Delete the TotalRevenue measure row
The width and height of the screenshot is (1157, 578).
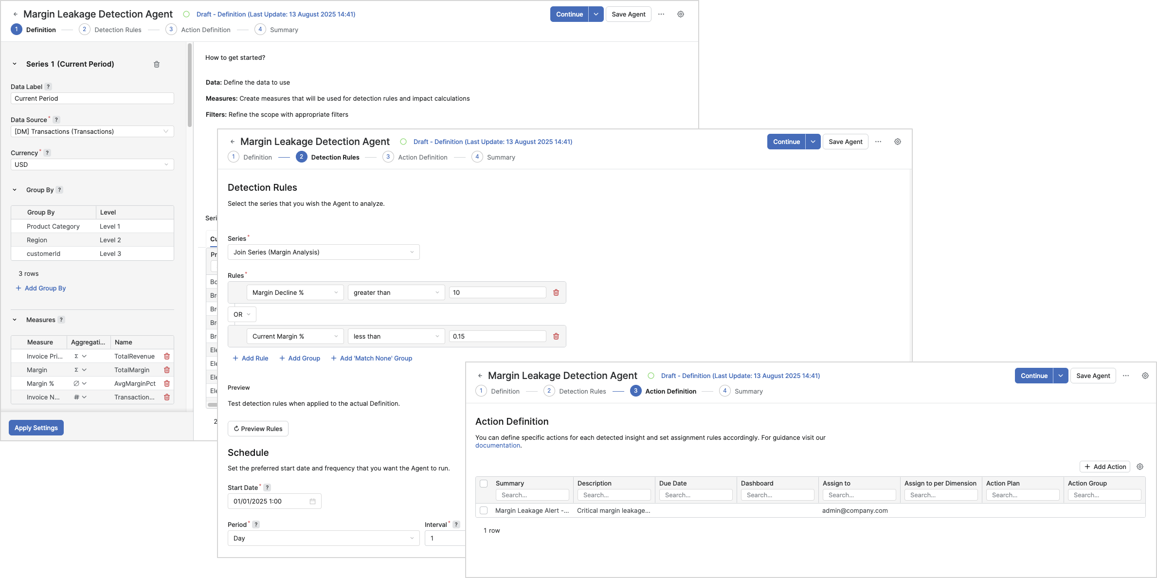pyautogui.click(x=167, y=356)
